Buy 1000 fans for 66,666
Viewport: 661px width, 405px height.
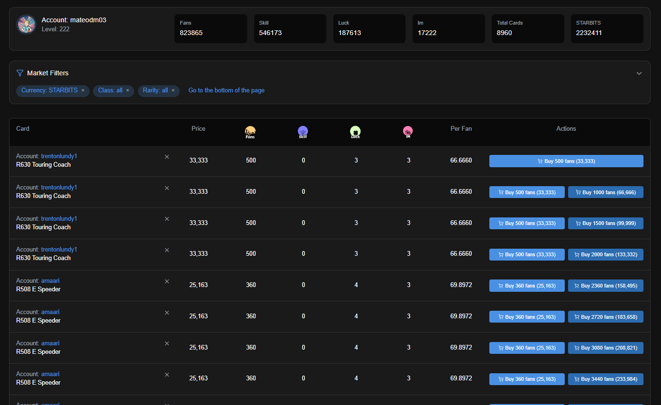[x=606, y=192]
